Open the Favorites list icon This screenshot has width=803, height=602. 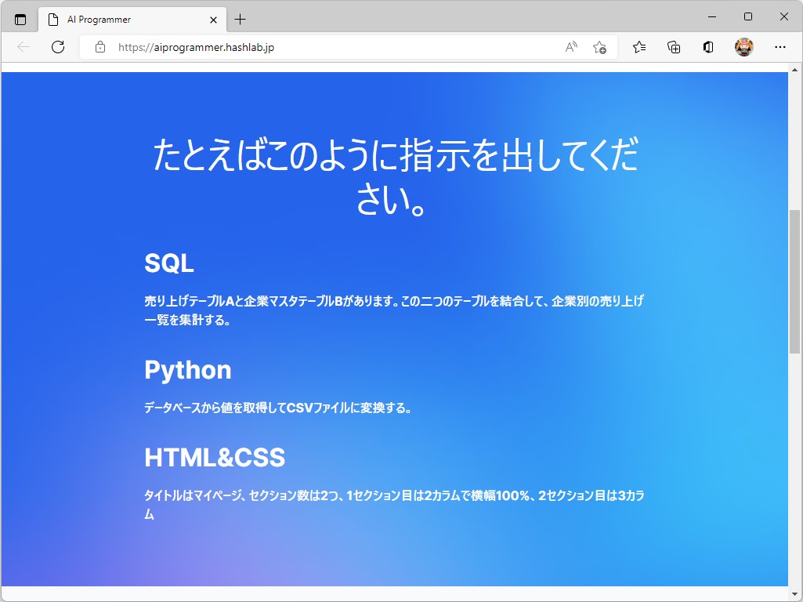[x=638, y=48]
